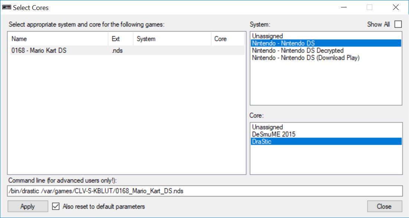Uncheck Also reset to default parameters
Screen dimensions: 409x218
point(56,206)
